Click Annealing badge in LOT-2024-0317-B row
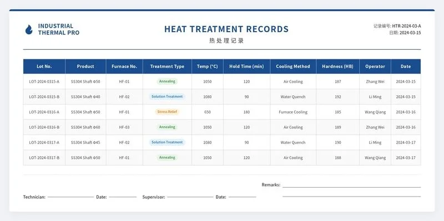The width and height of the screenshot is (444, 221). 167,158
